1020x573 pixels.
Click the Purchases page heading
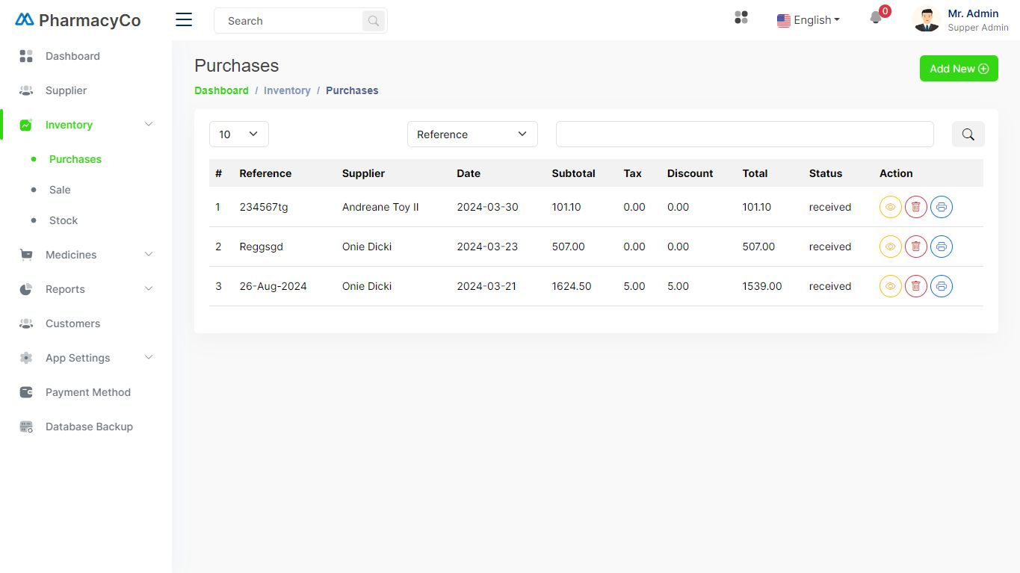pos(236,66)
